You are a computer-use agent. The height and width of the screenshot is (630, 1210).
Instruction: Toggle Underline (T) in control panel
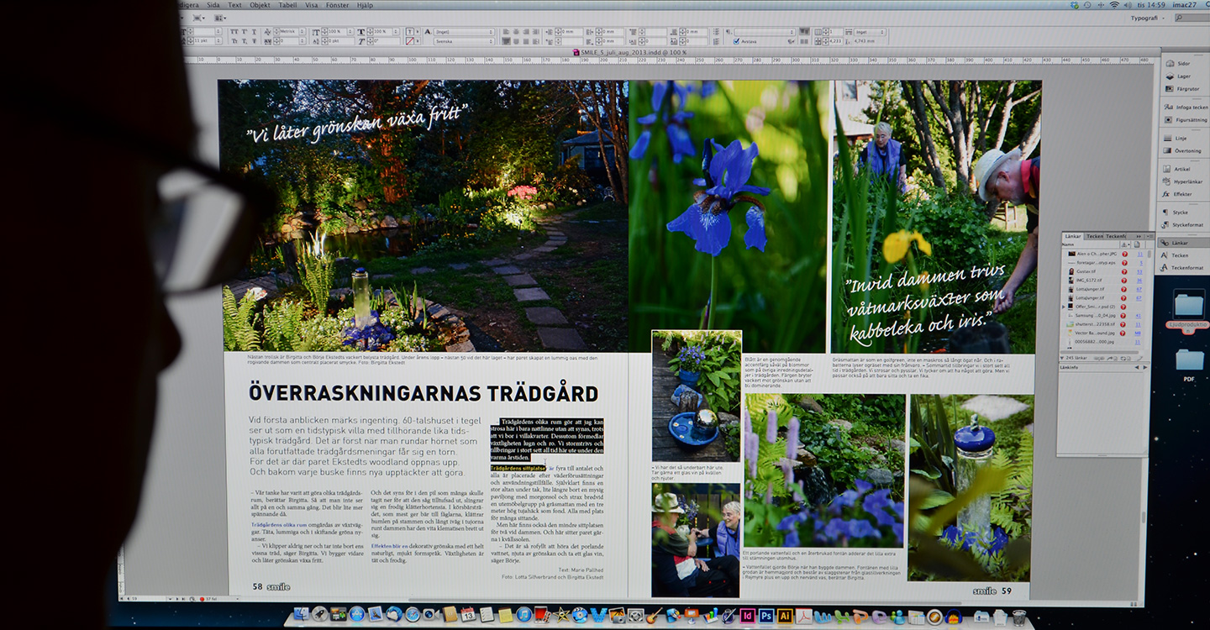coord(254,31)
